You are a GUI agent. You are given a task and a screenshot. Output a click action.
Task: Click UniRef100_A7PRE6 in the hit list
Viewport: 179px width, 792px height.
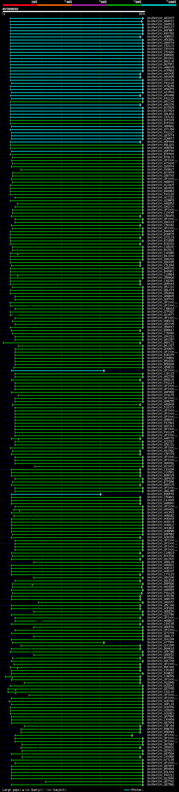pyautogui.click(x=161, y=71)
